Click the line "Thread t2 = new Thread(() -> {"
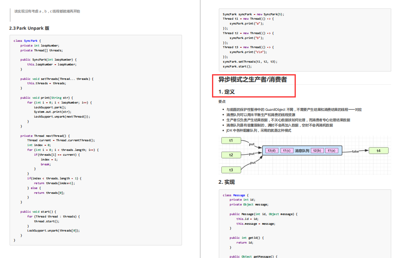 (x=248, y=33)
